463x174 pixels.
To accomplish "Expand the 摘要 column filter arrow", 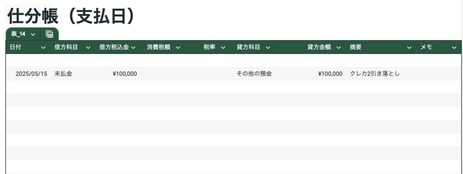I will pyautogui.click(x=409, y=48).
